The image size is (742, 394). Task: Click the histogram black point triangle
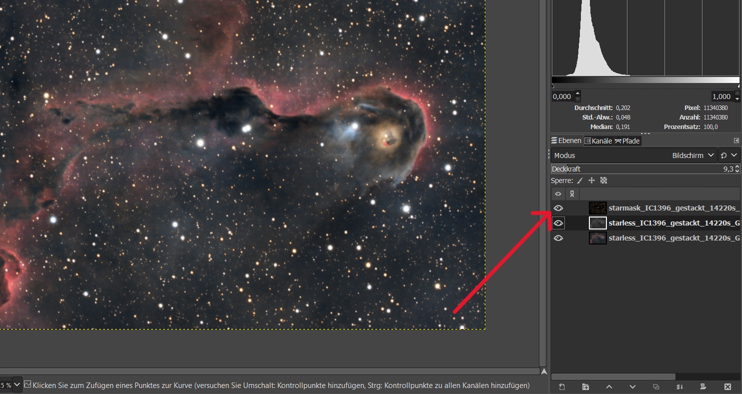(553, 86)
